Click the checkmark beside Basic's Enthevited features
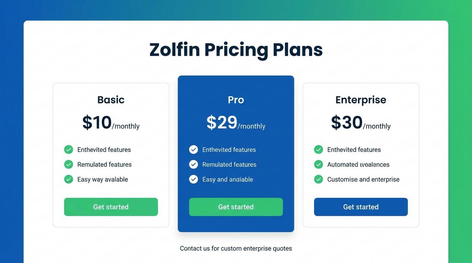The height and width of the screenshot is (263, 472). pyautogui.click(x=68, y=149)
